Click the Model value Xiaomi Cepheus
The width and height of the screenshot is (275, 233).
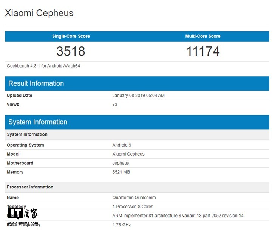[x=128, y=154]
